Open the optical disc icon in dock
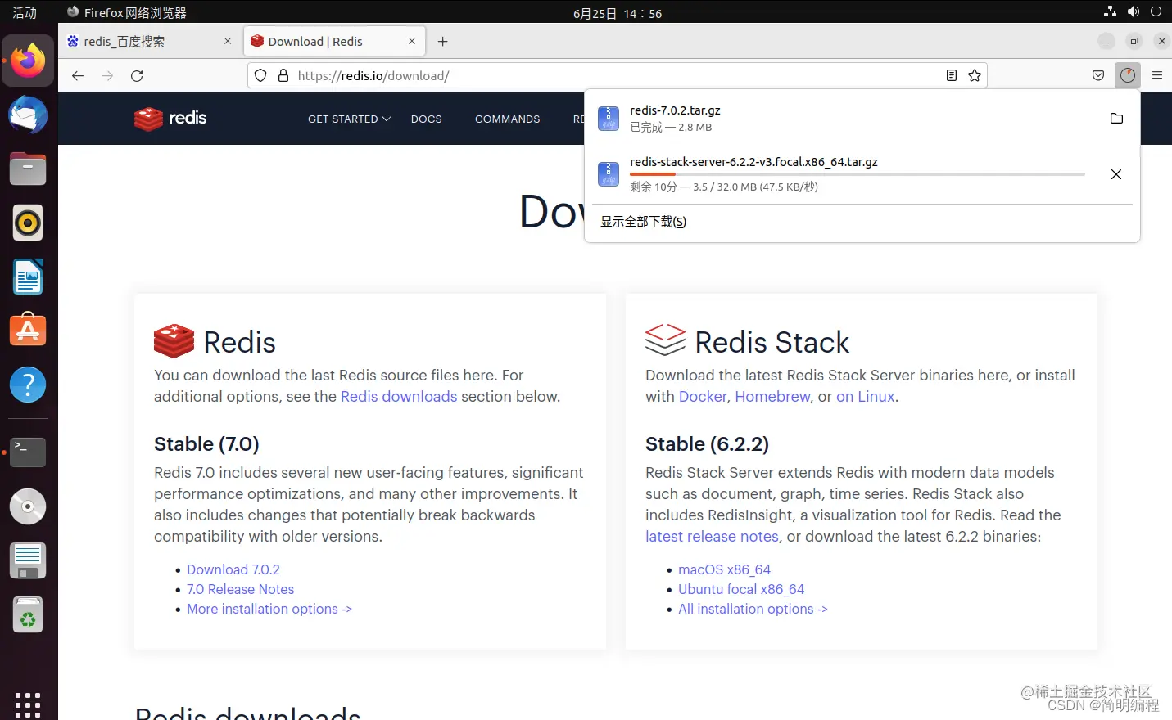 point(28,506)
